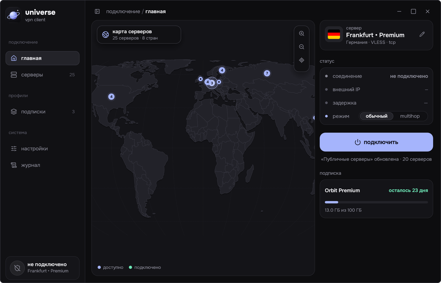The height and width of the screenshot is (283, 441).
Task: Click the Германия · VLESS · tcp text
Action: point(371,42)
